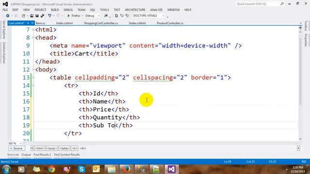The width and height of the screenshot is (310, 174).
Task: Expand the Toolbox side panel
Action: (x=306, y=26)
